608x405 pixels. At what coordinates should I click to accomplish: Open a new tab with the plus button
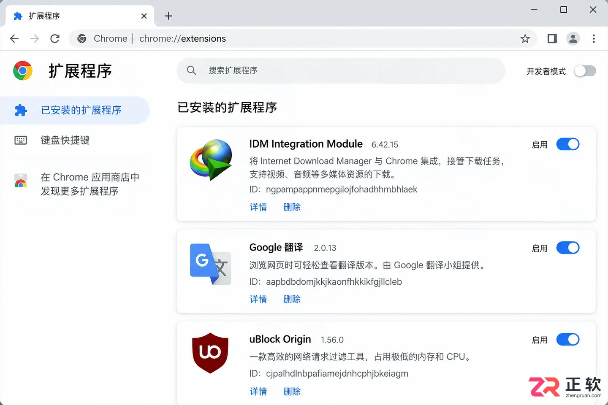click(168, 16)
